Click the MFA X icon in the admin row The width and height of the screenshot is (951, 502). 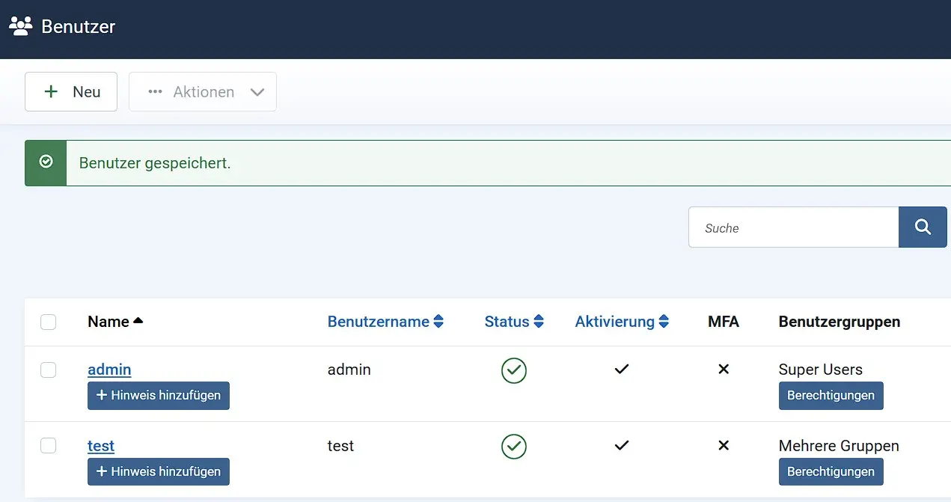point(723,369)
